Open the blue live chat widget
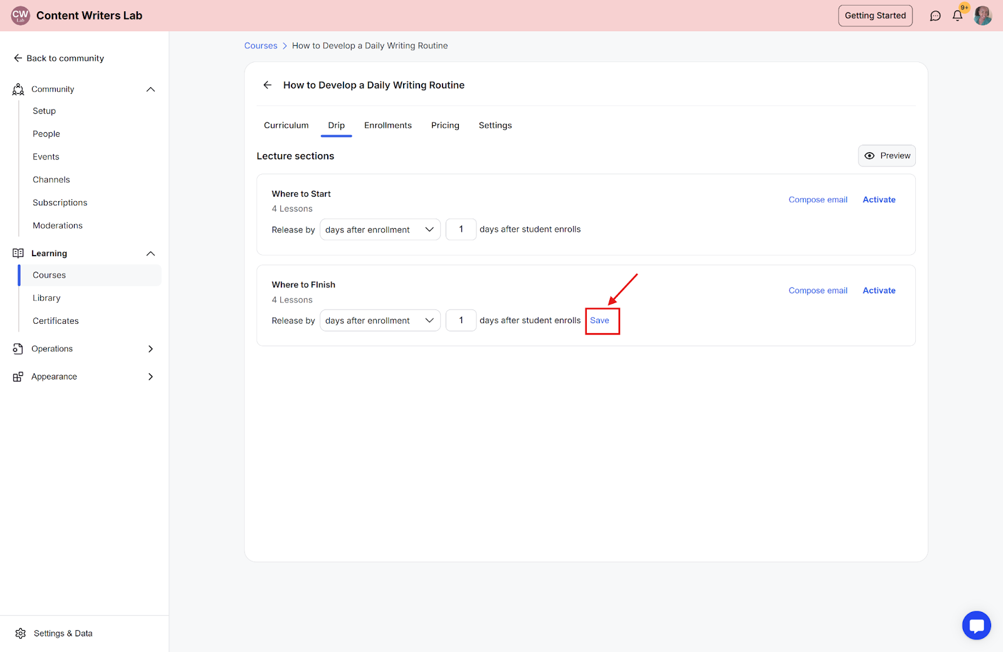 (x=976, y=625)
